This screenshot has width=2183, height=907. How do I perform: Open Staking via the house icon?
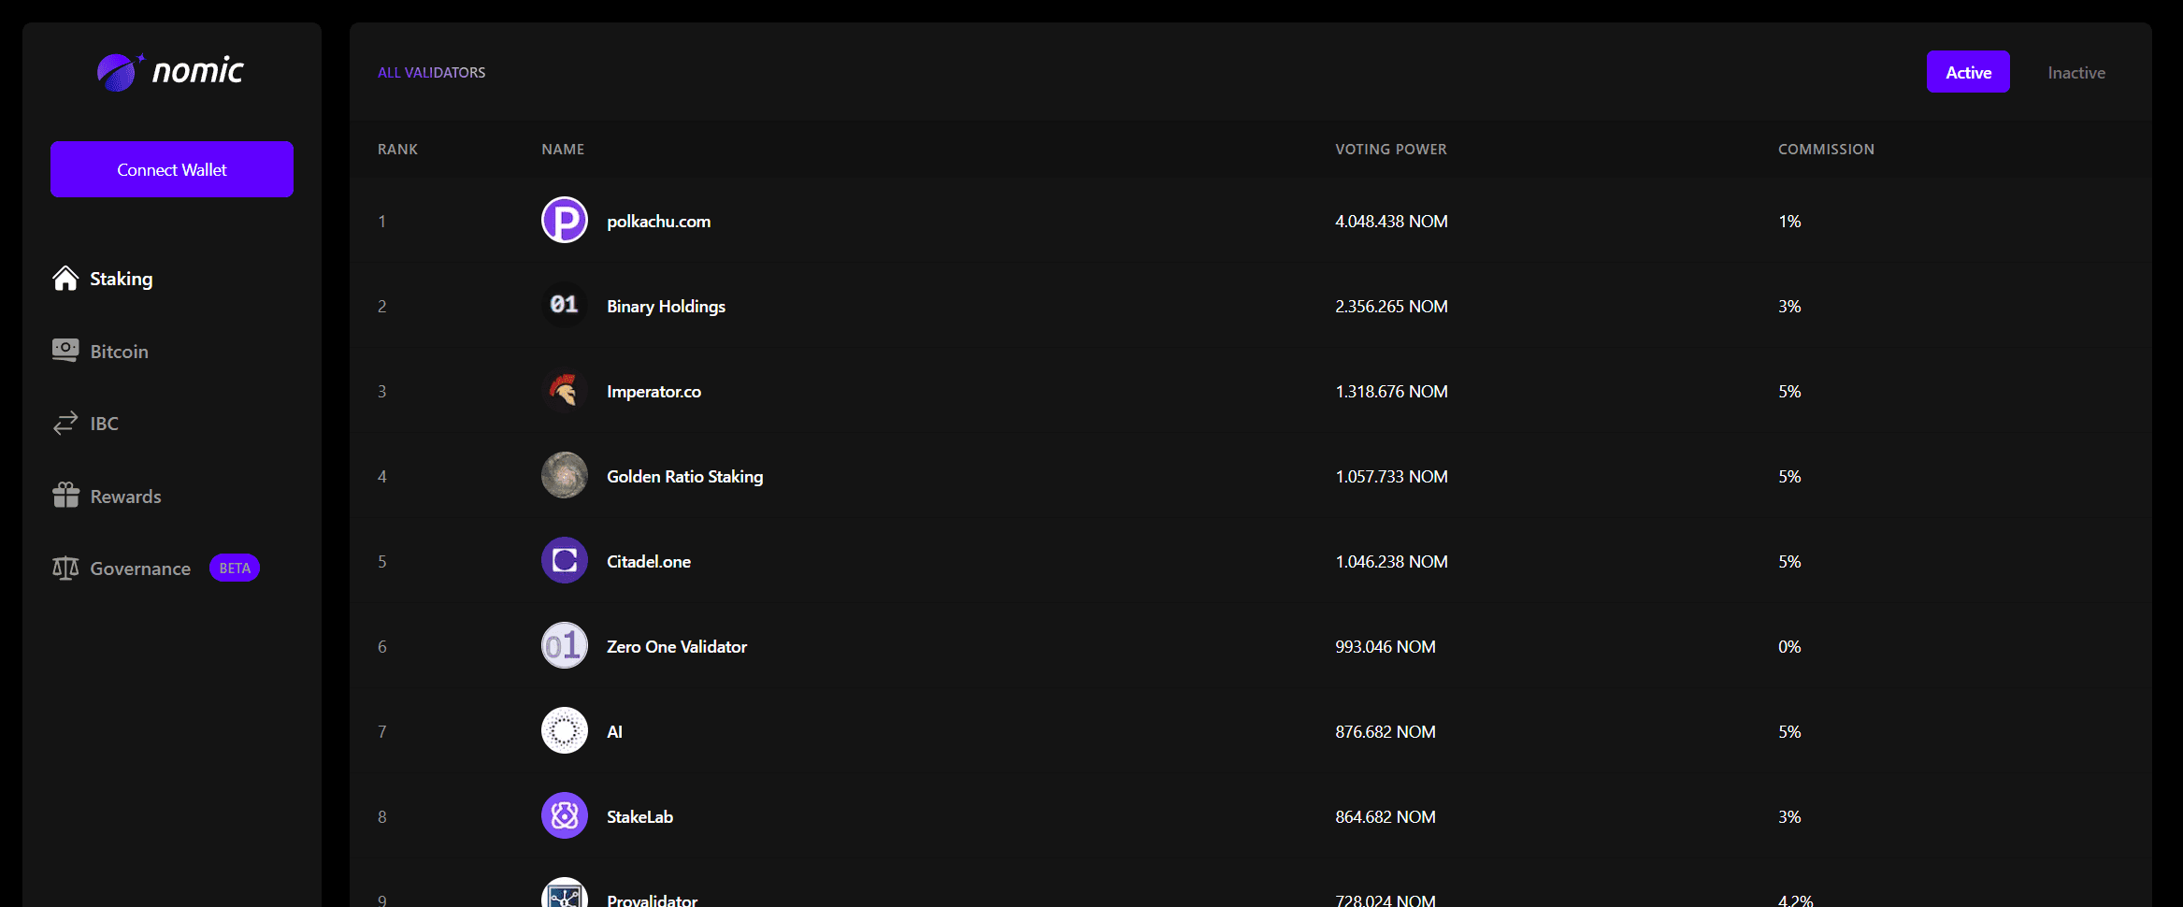coord(65,279)
